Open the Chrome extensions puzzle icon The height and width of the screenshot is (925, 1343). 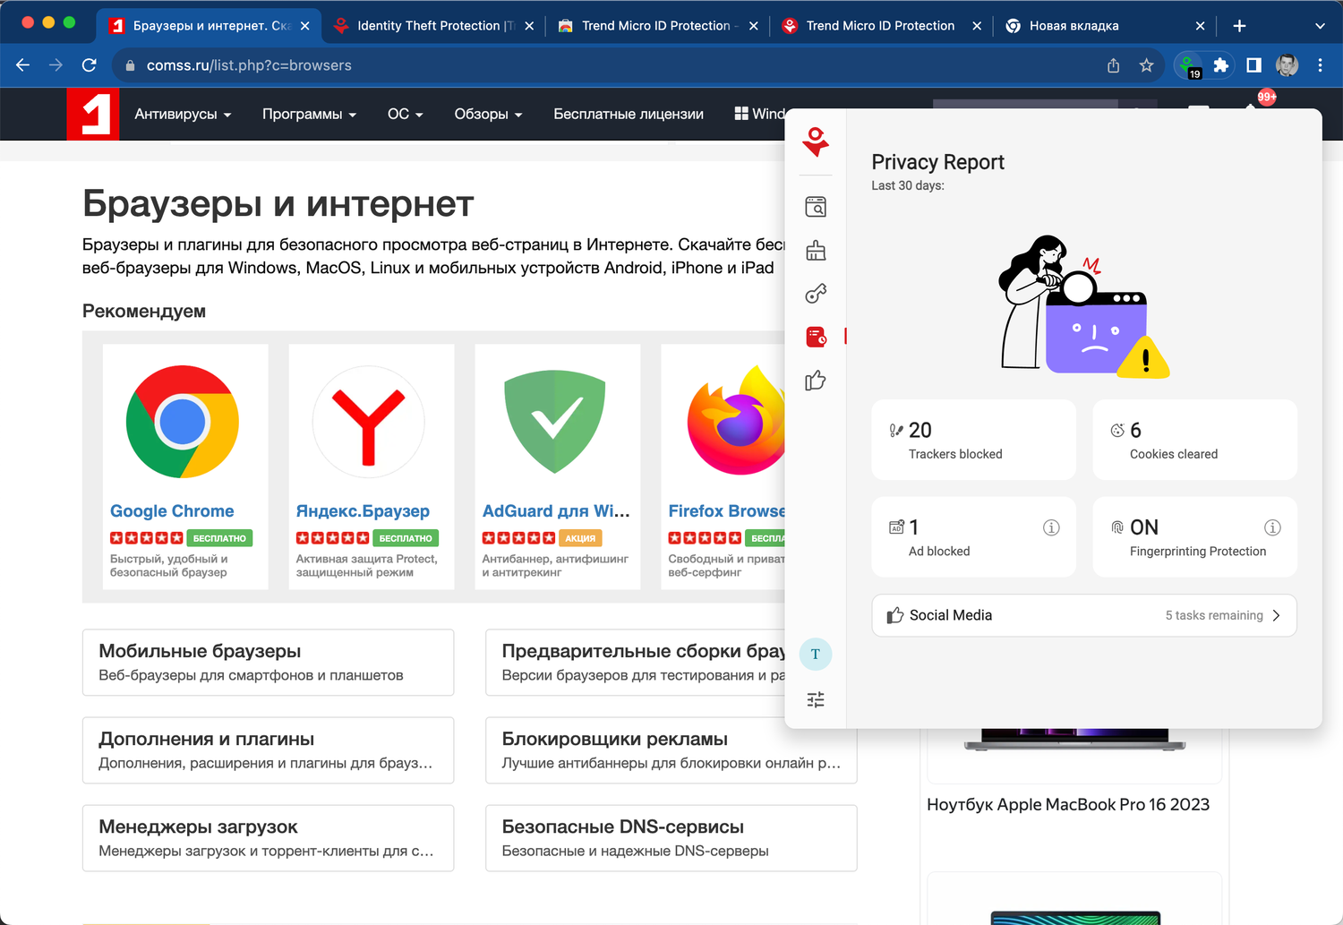tap(1220, 65)
